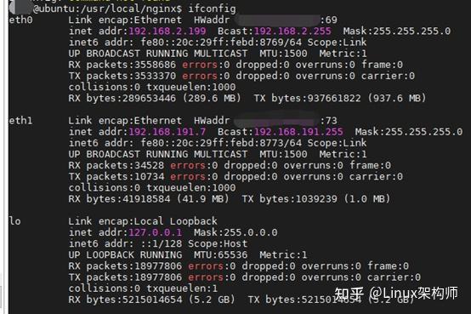Click eth1 inet address 192.168.191.7
471x314 pixels.
tap(167, 132)
